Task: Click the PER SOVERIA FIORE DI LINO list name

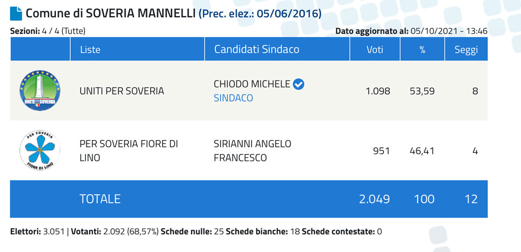Action: click(129, 150)
